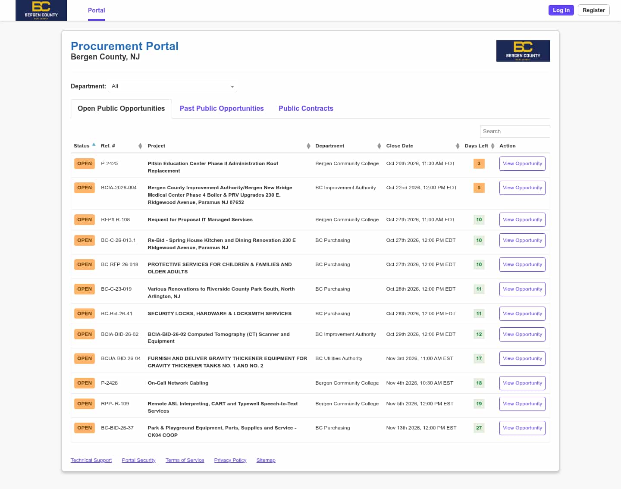
Task: Select project 'Request for Proposal IT Managed Services'
Action: (200, 220)
